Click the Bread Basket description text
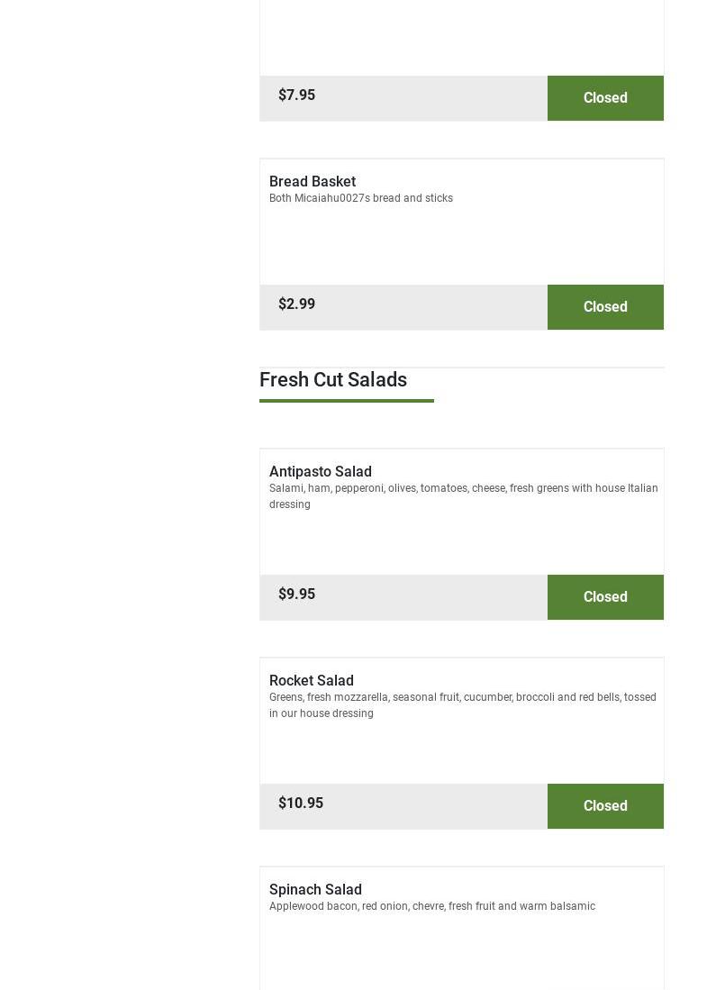The image size is (707, 990). coord(361,199)
